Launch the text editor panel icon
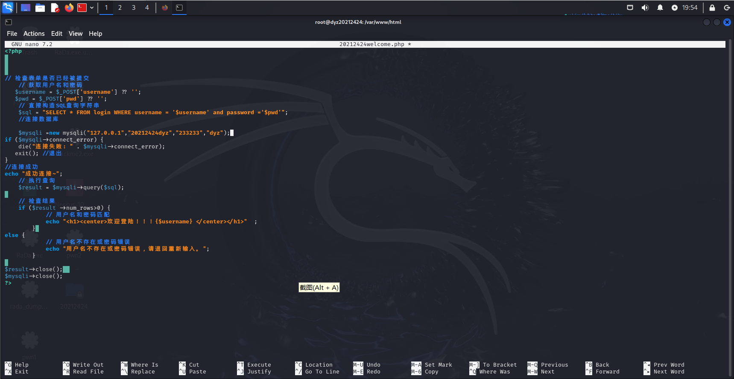 (55, 8)
